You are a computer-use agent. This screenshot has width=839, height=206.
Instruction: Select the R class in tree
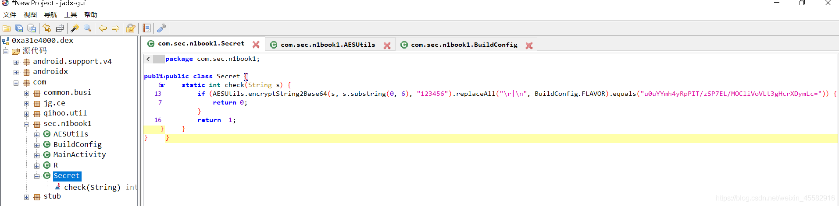click(x=56, y=165)
